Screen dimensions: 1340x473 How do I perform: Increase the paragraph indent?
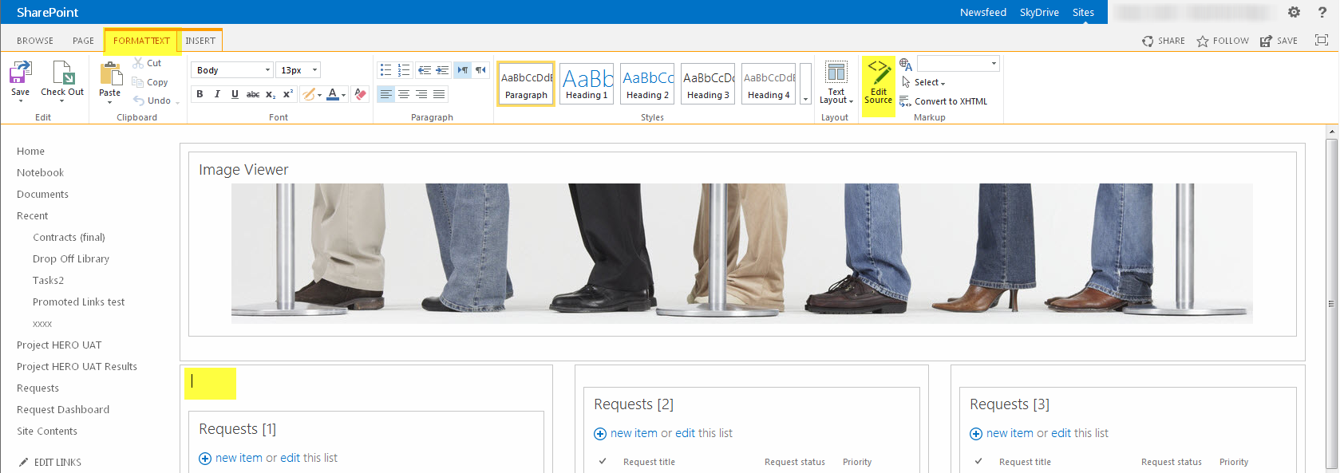(x=442, y=70)
